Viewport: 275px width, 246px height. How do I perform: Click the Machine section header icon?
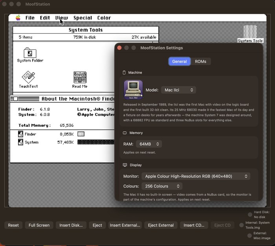coord(124,73)
